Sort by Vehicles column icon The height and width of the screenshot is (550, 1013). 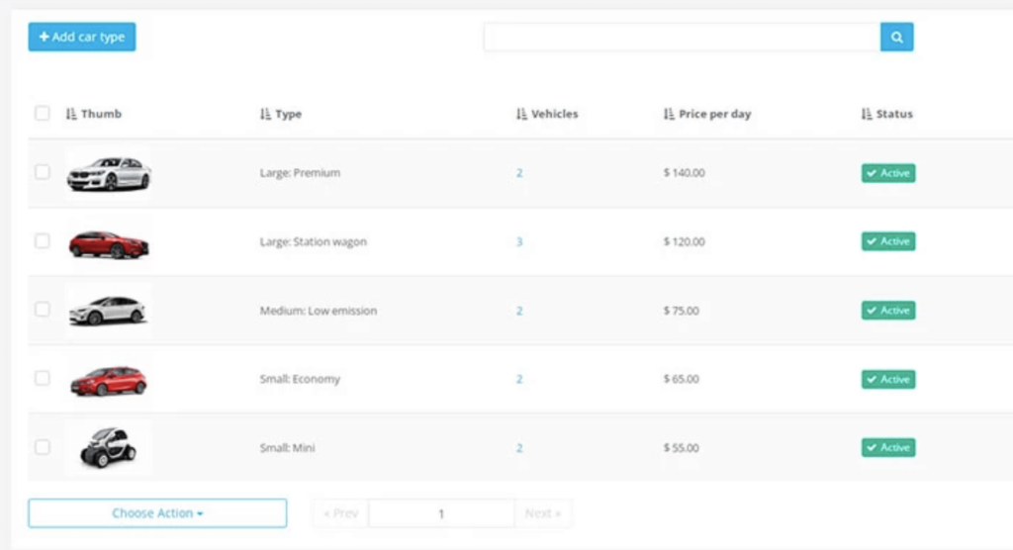521,114
